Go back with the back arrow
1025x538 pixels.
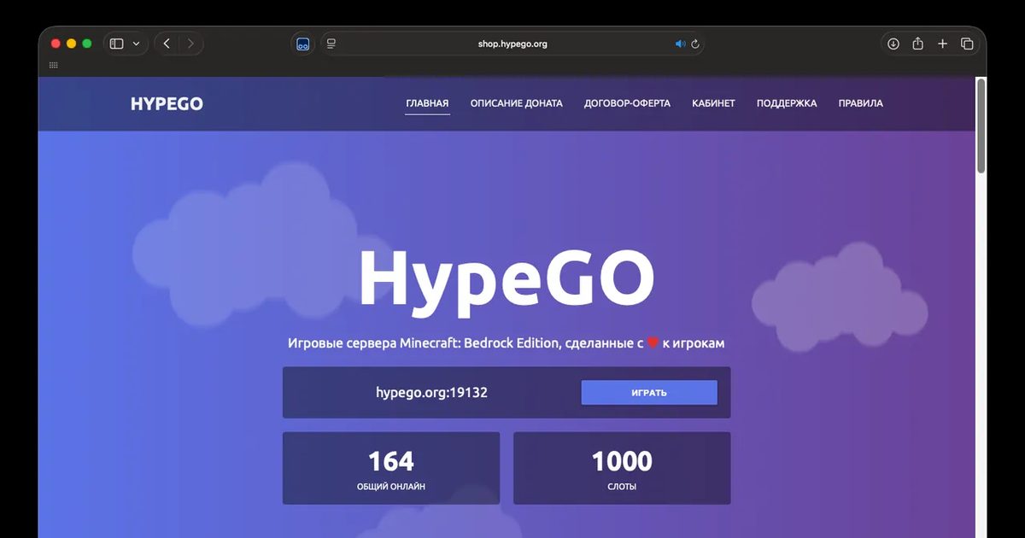click(x=167, y=44)
